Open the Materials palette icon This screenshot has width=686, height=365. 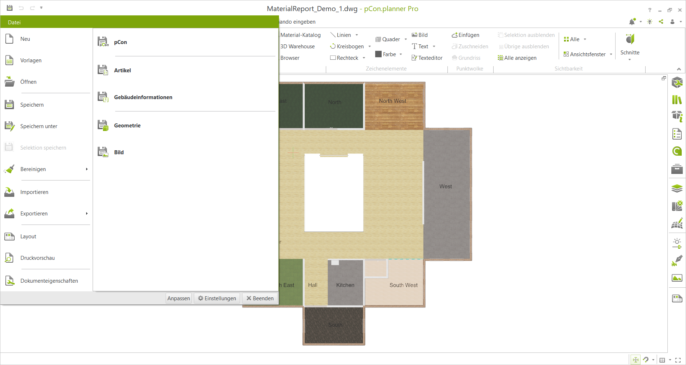click(x=676, y=206)
